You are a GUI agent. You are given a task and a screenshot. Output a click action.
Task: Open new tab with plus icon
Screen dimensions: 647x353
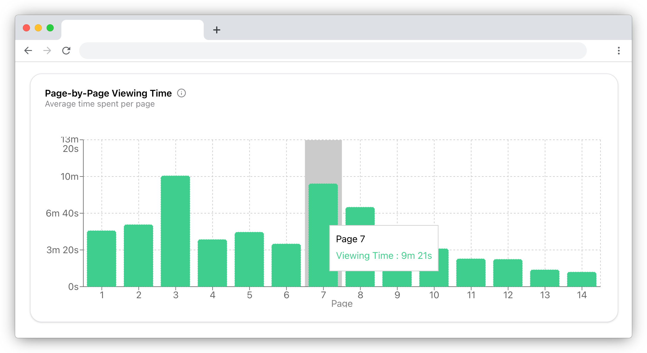pos(217,30)
